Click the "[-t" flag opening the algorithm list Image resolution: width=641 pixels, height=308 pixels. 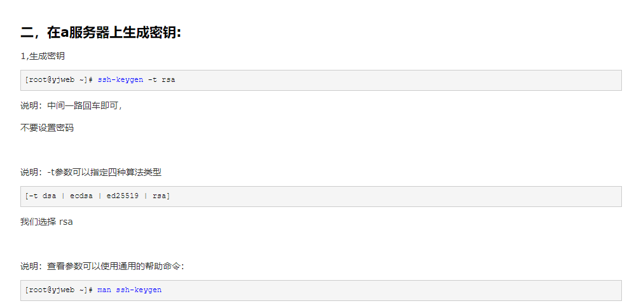click(32, 196)
